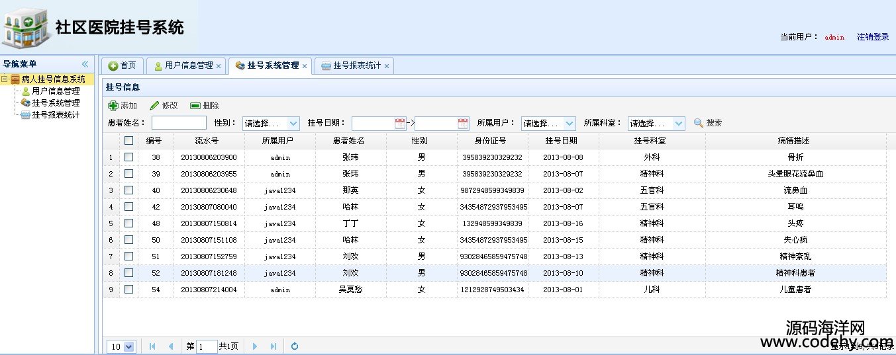
Task: Open the gender (性别) dropdown
Action: point(293,124)
